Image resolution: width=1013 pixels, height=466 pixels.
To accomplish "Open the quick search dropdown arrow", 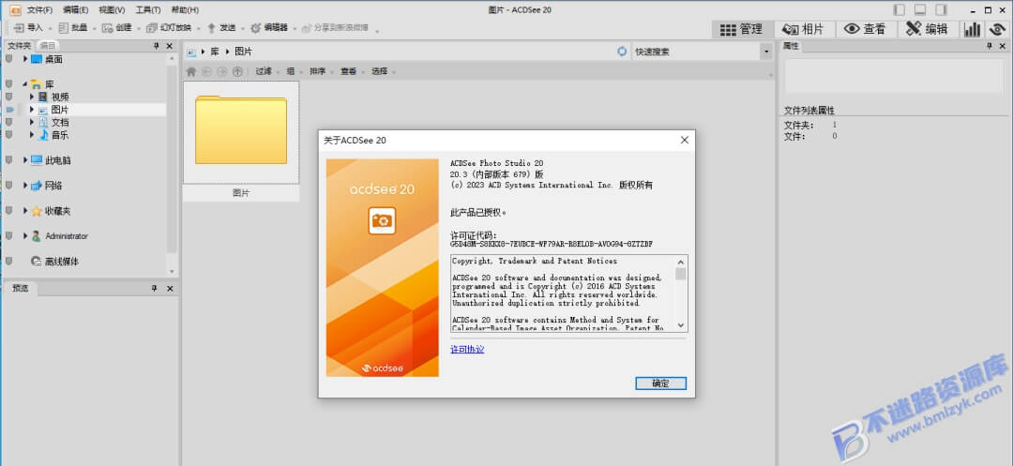I will pos(766,52).
